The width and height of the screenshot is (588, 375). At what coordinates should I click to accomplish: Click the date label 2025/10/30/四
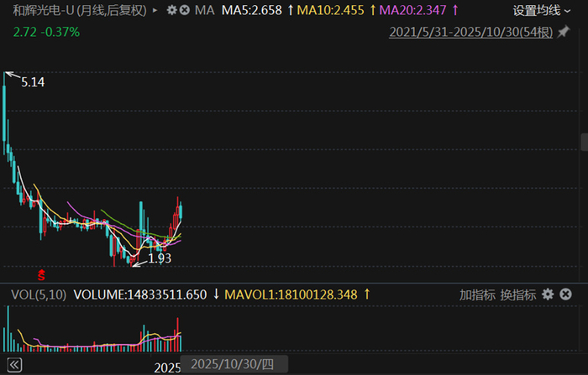point(233,364)
